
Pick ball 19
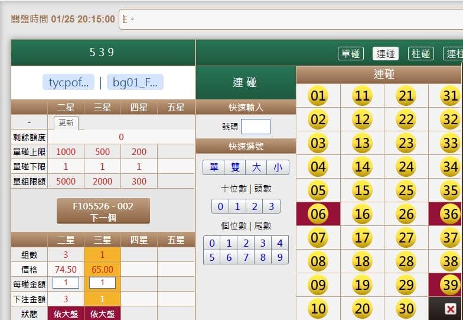(x=362, y=285)
